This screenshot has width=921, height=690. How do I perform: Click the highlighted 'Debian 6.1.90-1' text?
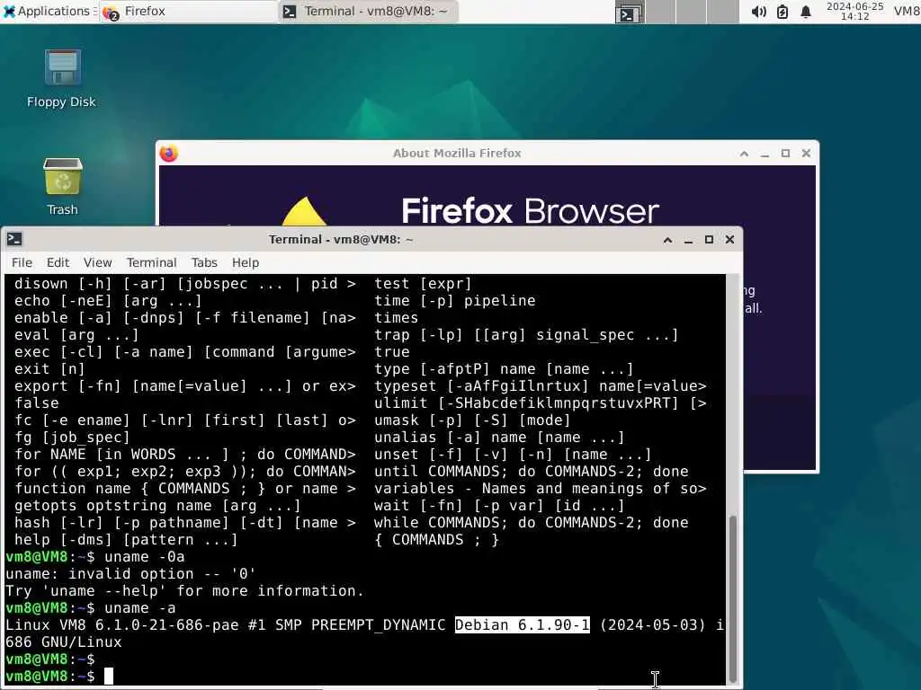pyautogui.click(x=523, y=625)
